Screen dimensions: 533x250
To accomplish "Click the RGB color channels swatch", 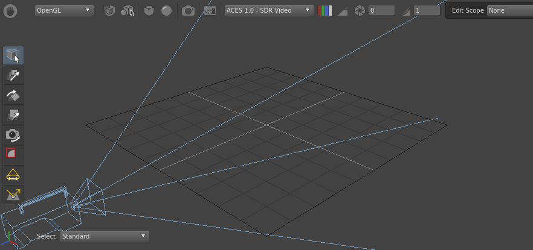I will pos(325,10).
